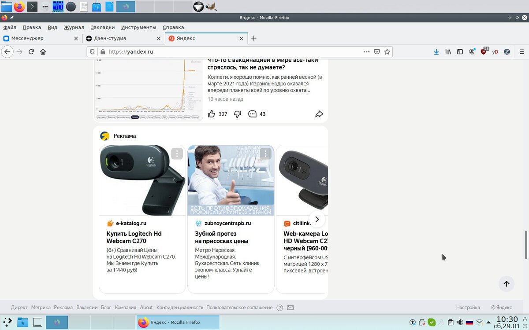Go to Firefox home page icon
This screenshot has width=529, height=330.
[x=43, y=51]
